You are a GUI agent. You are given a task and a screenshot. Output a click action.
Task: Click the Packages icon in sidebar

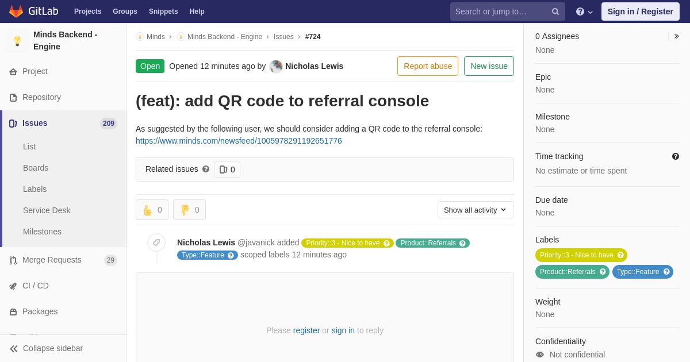13,312
